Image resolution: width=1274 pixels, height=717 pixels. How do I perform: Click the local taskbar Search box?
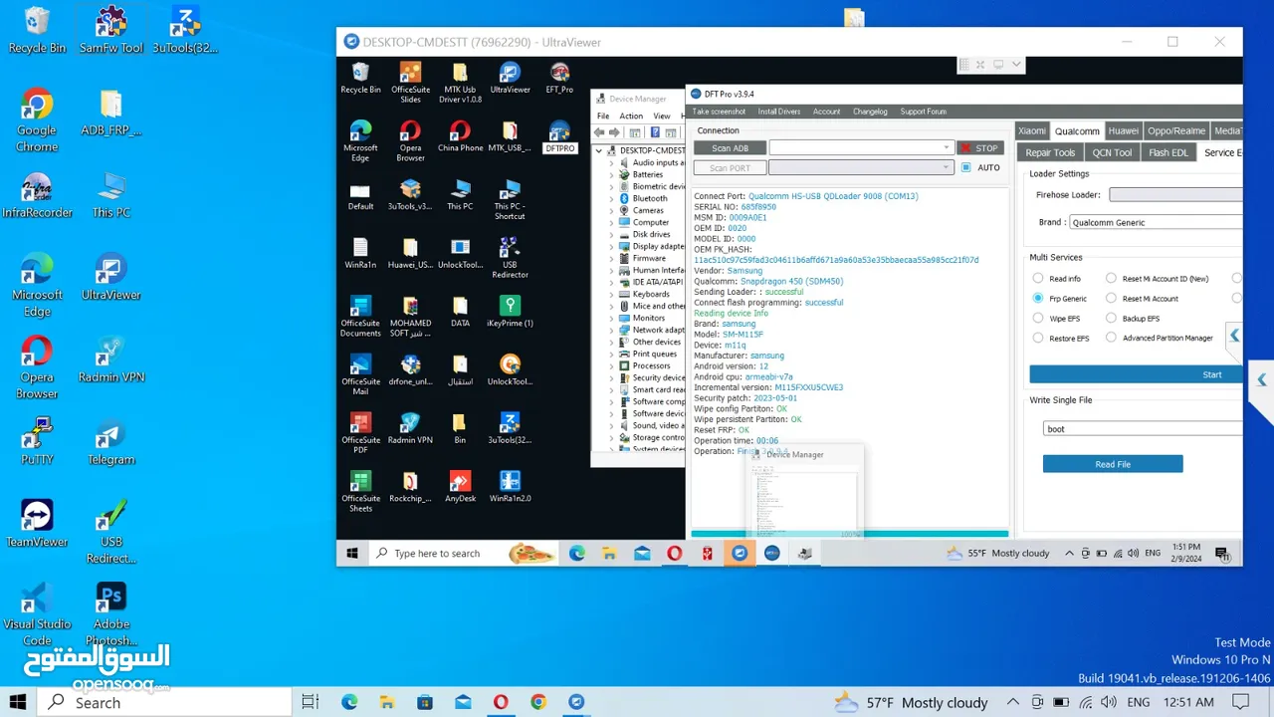166,702
